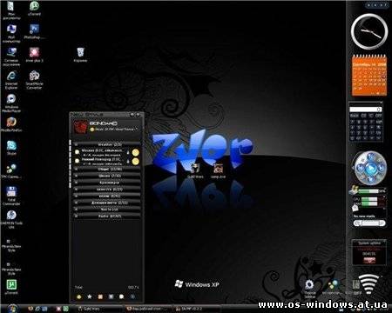Open the Network Neighborhood desktop icon
The image size is (392, 313).
(11, 57)
